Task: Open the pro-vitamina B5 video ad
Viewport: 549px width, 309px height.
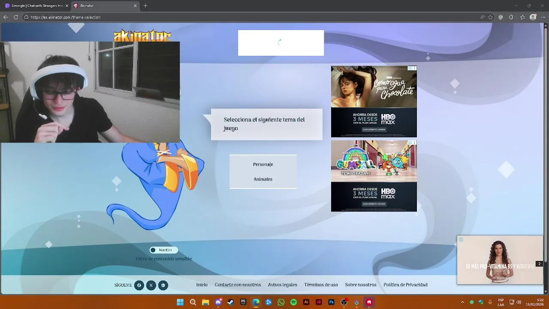Action: tap(500, 260)
